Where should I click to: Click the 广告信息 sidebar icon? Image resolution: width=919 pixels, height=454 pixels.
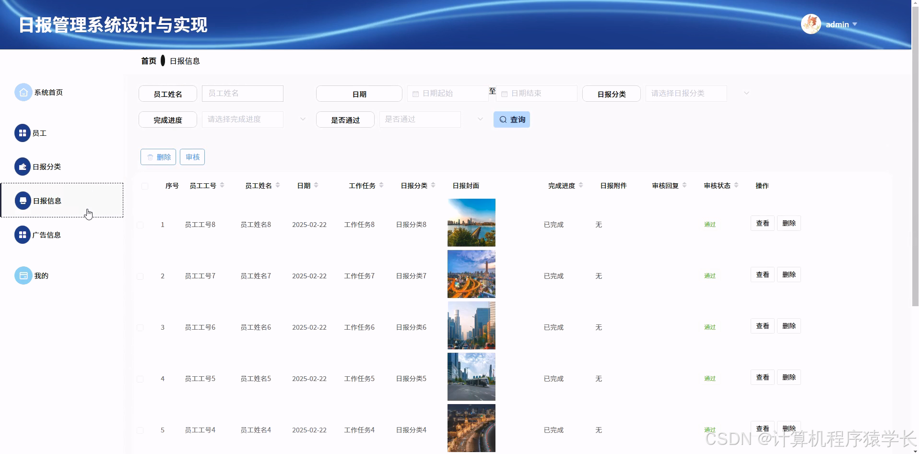[x=23, y=235]
